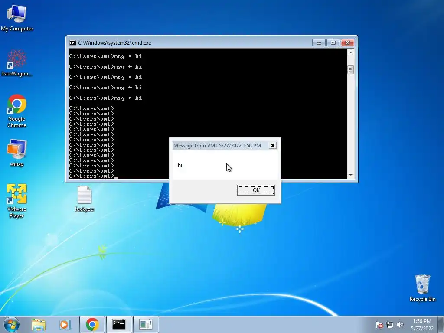
Task: Click the message dialog taskbar button
Action: (x=146, y=324)
